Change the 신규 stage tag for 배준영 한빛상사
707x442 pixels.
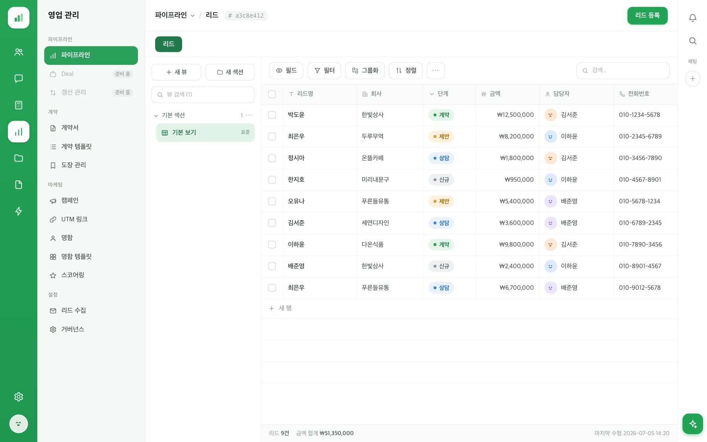point(441,266)
